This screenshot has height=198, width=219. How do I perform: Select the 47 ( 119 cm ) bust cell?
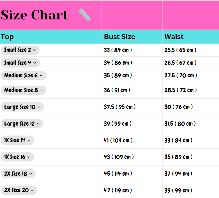point(132,190)
